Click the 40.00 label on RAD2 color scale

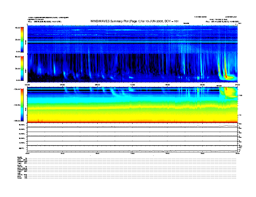(x=17, y=28)
